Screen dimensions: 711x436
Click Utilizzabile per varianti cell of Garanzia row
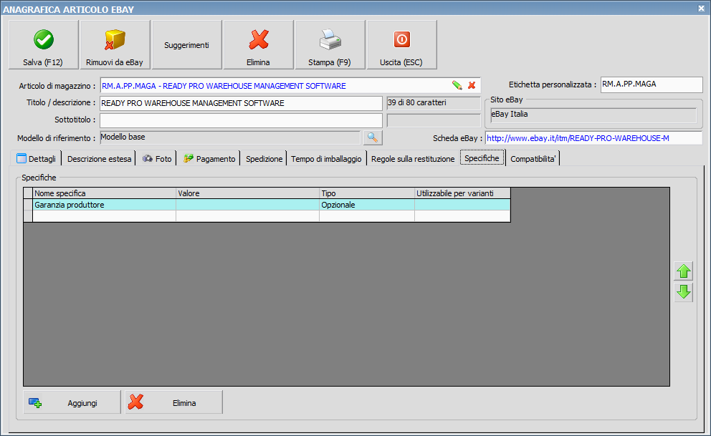[462, 205]
